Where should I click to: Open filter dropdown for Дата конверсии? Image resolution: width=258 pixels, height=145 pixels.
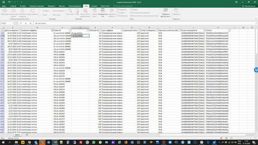(20, 31)
